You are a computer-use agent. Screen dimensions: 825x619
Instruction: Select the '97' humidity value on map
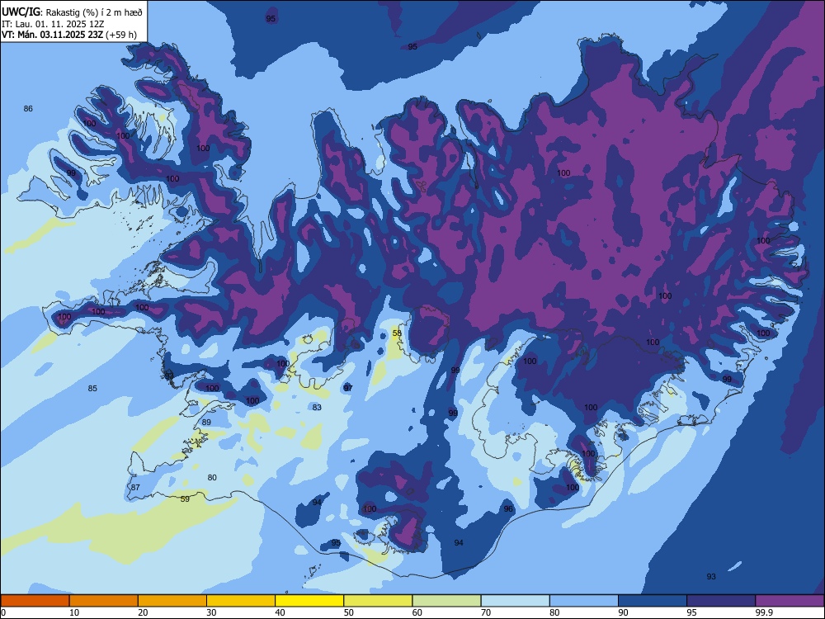[348, 388]
